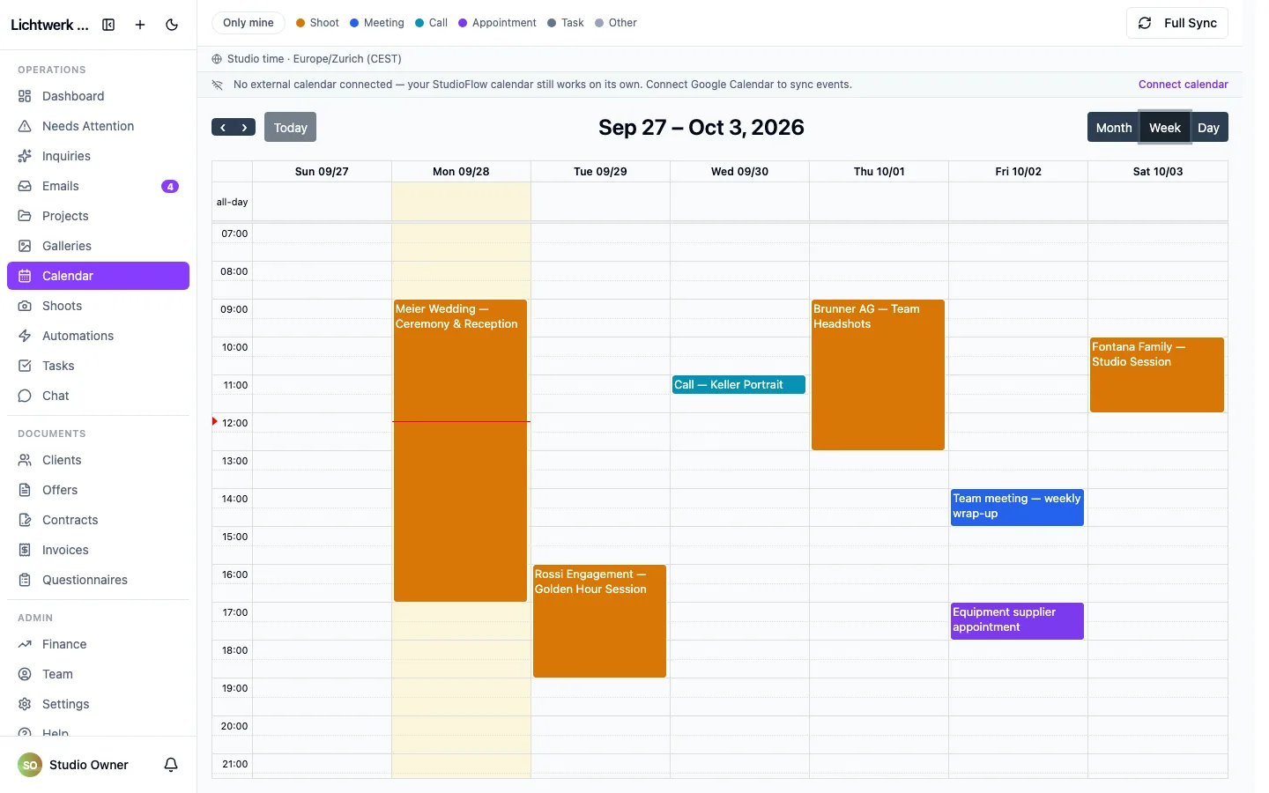Open Meier Wedding ceremony event
The image size is (1269, 793).
coord(460,450)
